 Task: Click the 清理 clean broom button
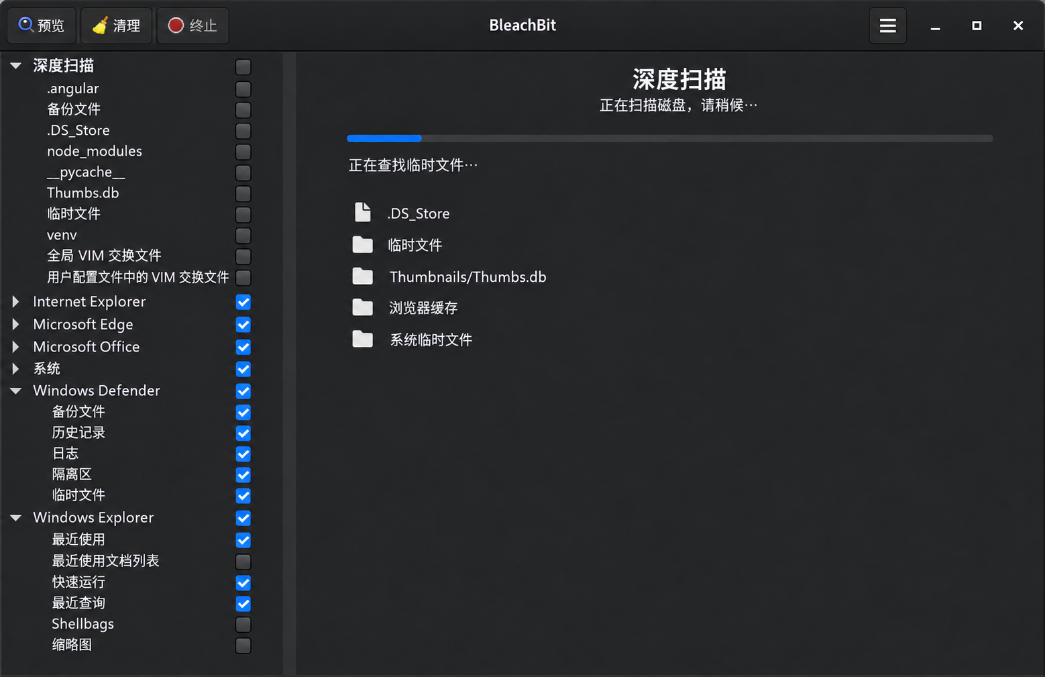[x=117, y=25]
